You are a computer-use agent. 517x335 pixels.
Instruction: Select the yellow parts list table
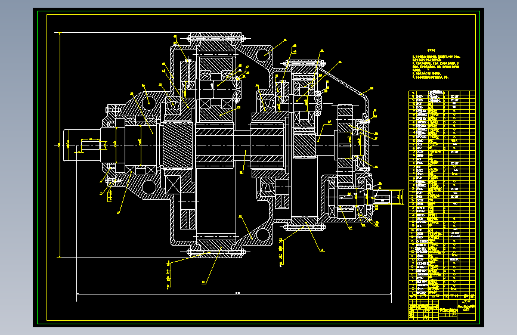(442, 194)
